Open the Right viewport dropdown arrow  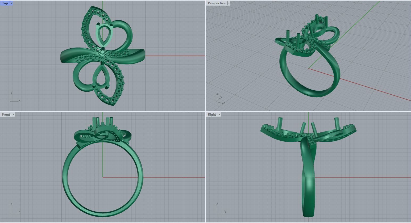coord(219,115)
